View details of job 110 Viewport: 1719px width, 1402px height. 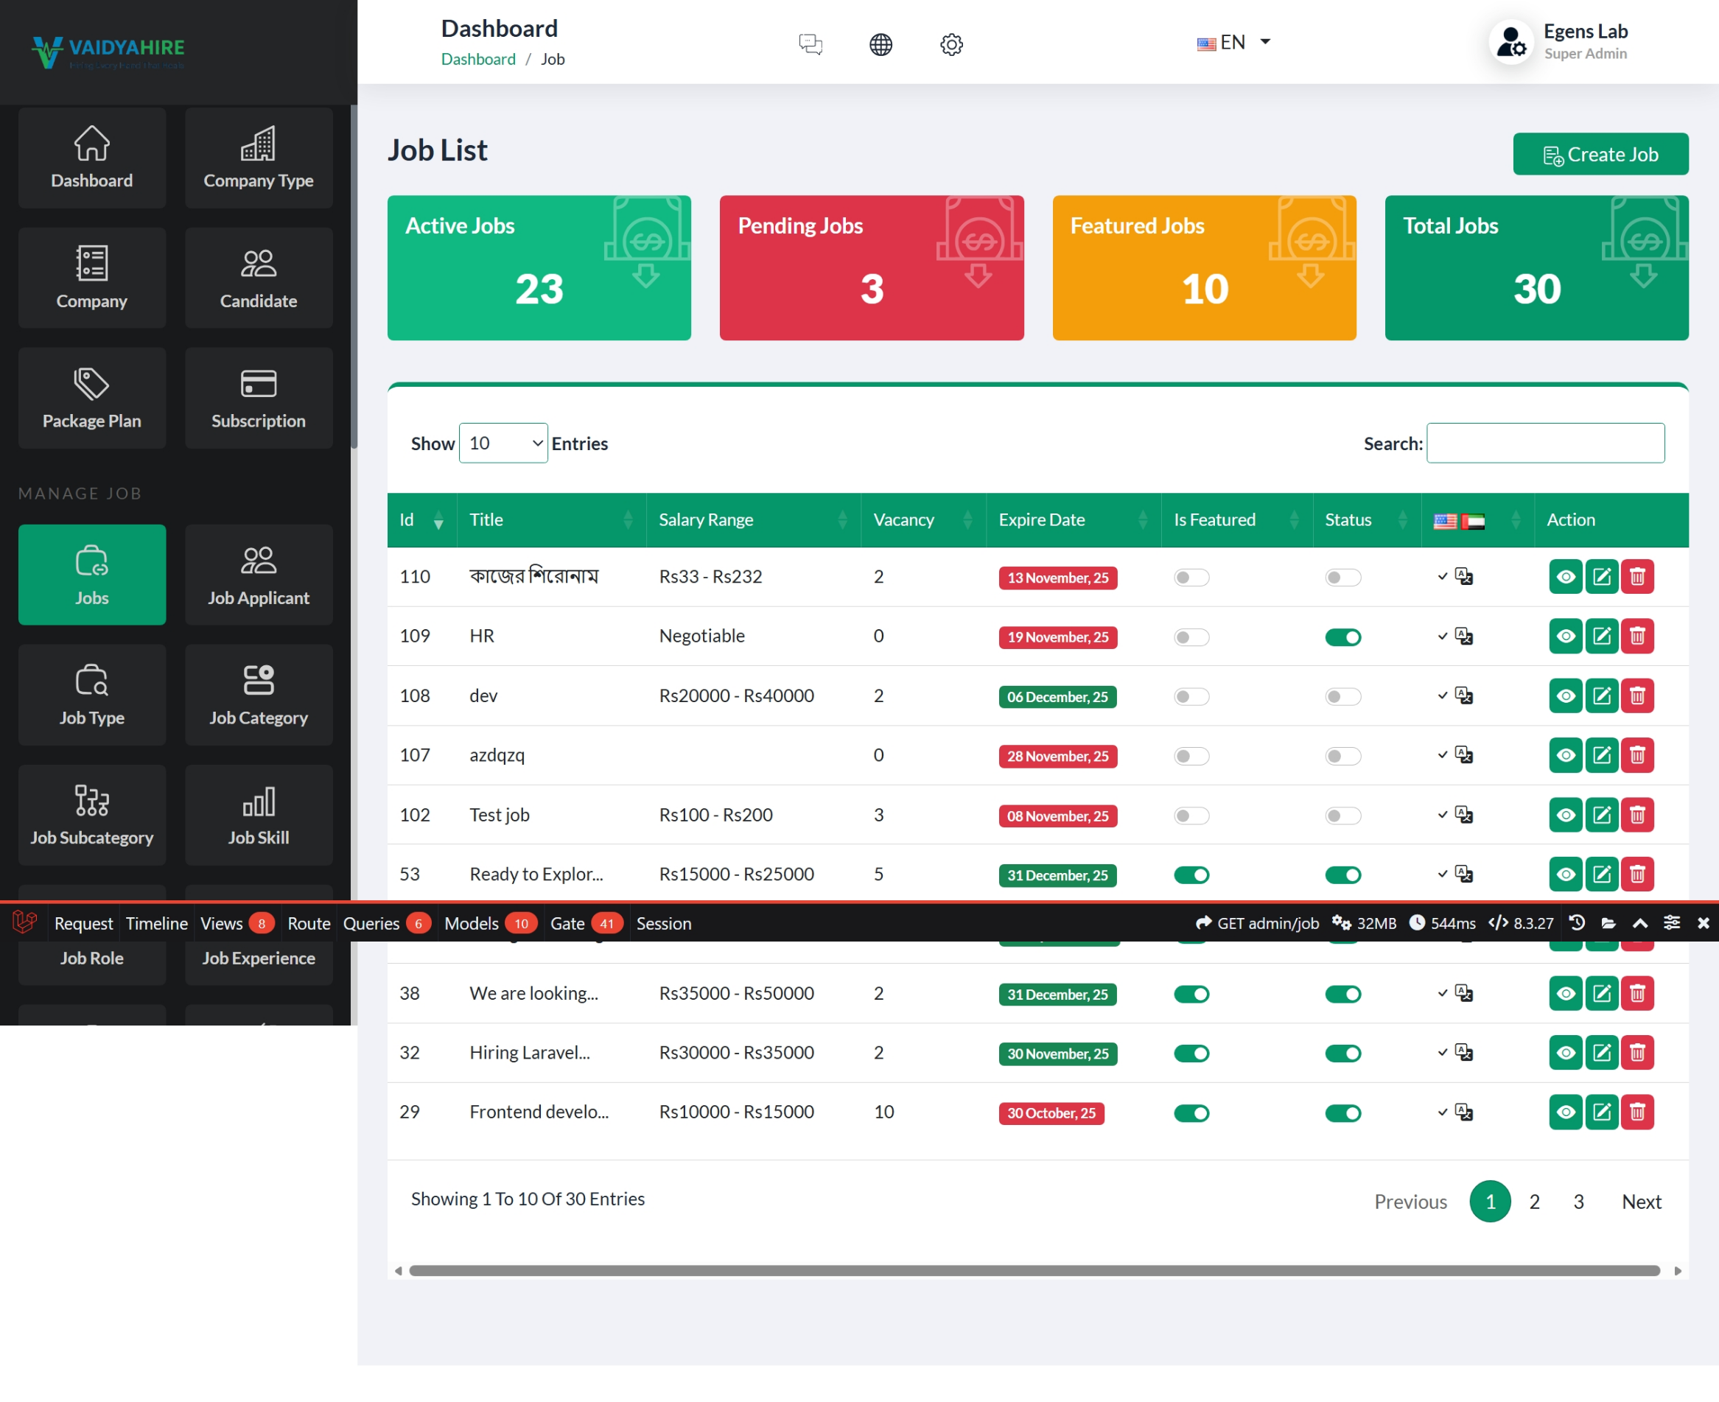[1565, 577]
